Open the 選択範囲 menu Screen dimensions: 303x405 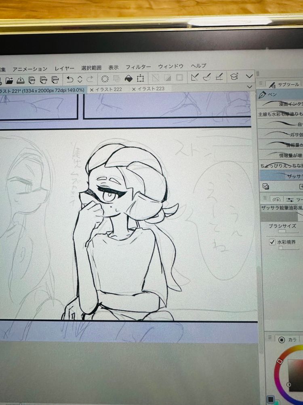(91, 68)
